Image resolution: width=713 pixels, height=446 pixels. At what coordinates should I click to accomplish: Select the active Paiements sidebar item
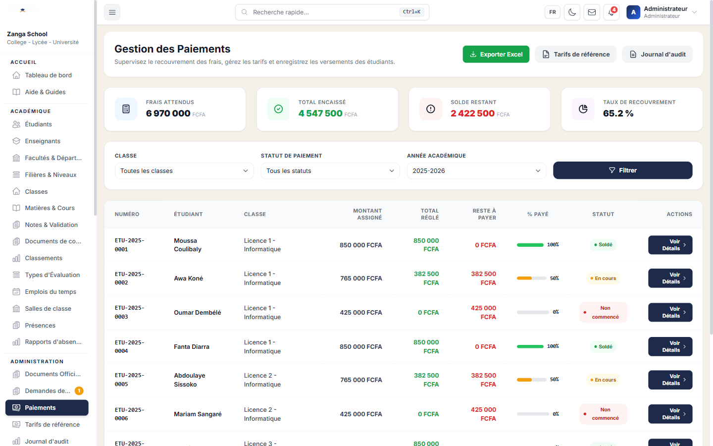(x=47, y=408)
